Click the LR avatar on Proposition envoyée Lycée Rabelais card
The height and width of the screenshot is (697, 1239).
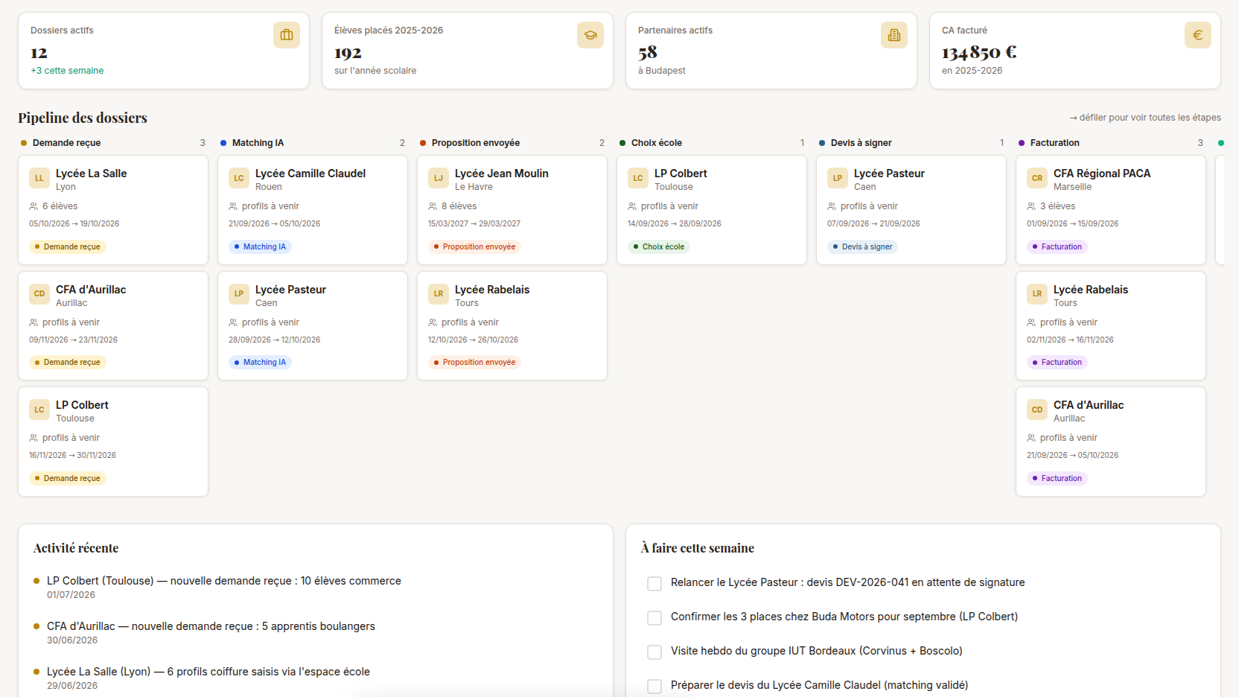pyautogui.click(x=439, y=293)
